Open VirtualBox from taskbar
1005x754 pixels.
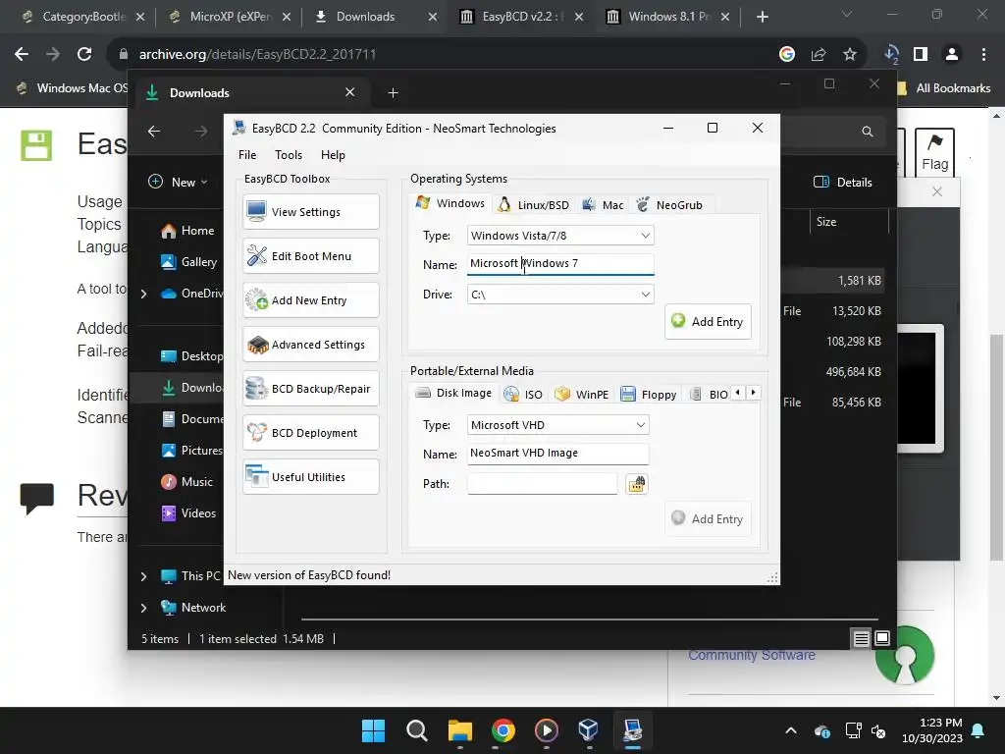click(x=588, y=730)
